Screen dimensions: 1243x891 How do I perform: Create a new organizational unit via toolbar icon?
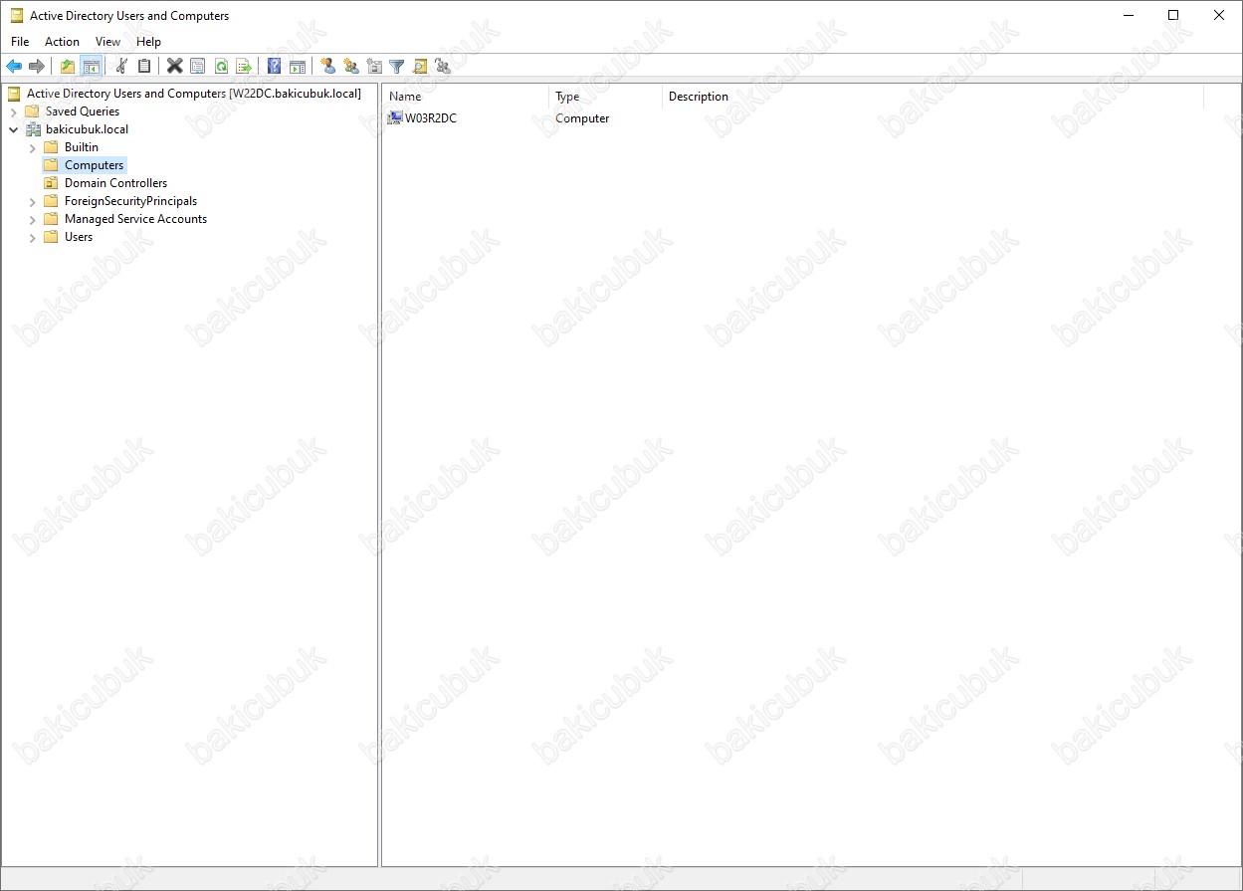point(374,66)
